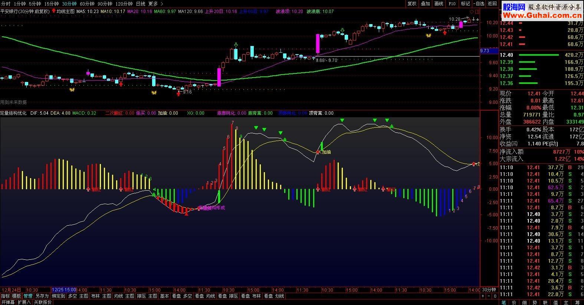The image size is (584, 305).
Task: Zoom out chart with - button
Action: click(x=489, y=296)
